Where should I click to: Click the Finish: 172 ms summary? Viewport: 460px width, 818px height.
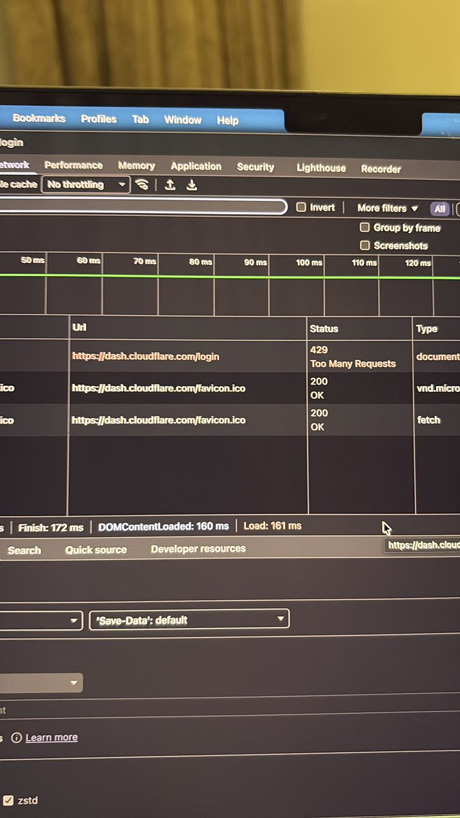[50, 528]
